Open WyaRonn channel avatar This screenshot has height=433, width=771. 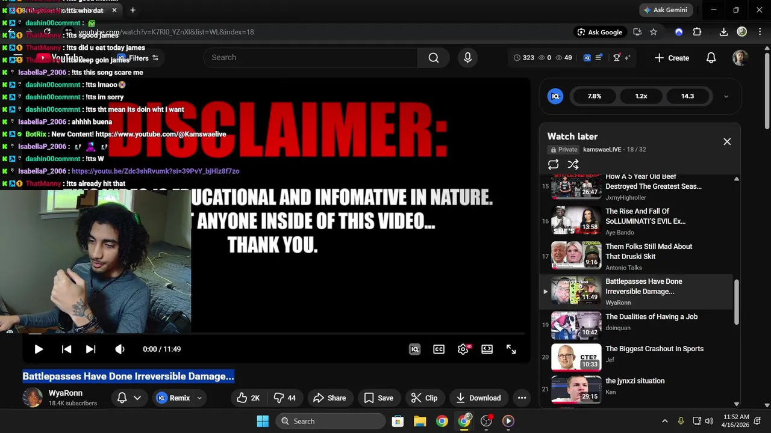click(33, 398)
